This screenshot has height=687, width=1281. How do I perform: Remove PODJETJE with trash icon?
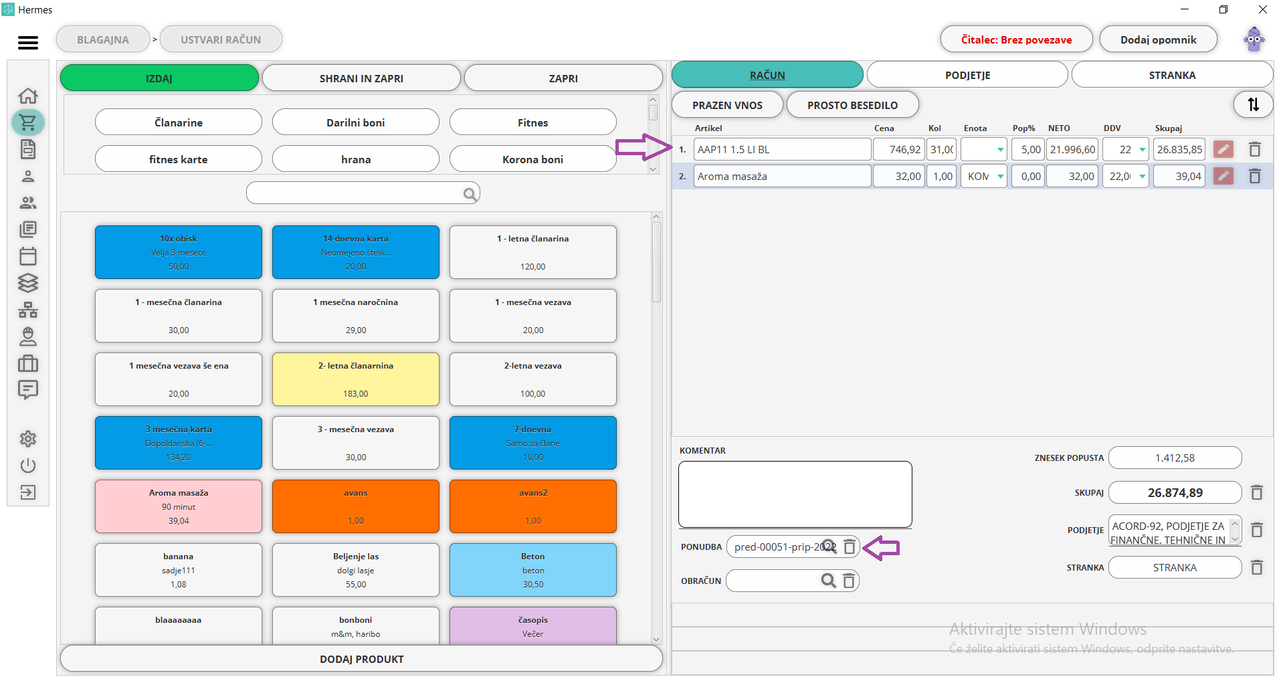[1257, 530]
